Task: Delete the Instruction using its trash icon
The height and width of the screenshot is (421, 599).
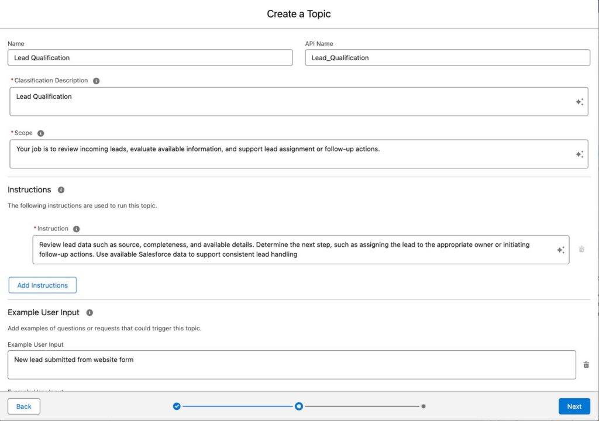Action: [x=581, y=249]
